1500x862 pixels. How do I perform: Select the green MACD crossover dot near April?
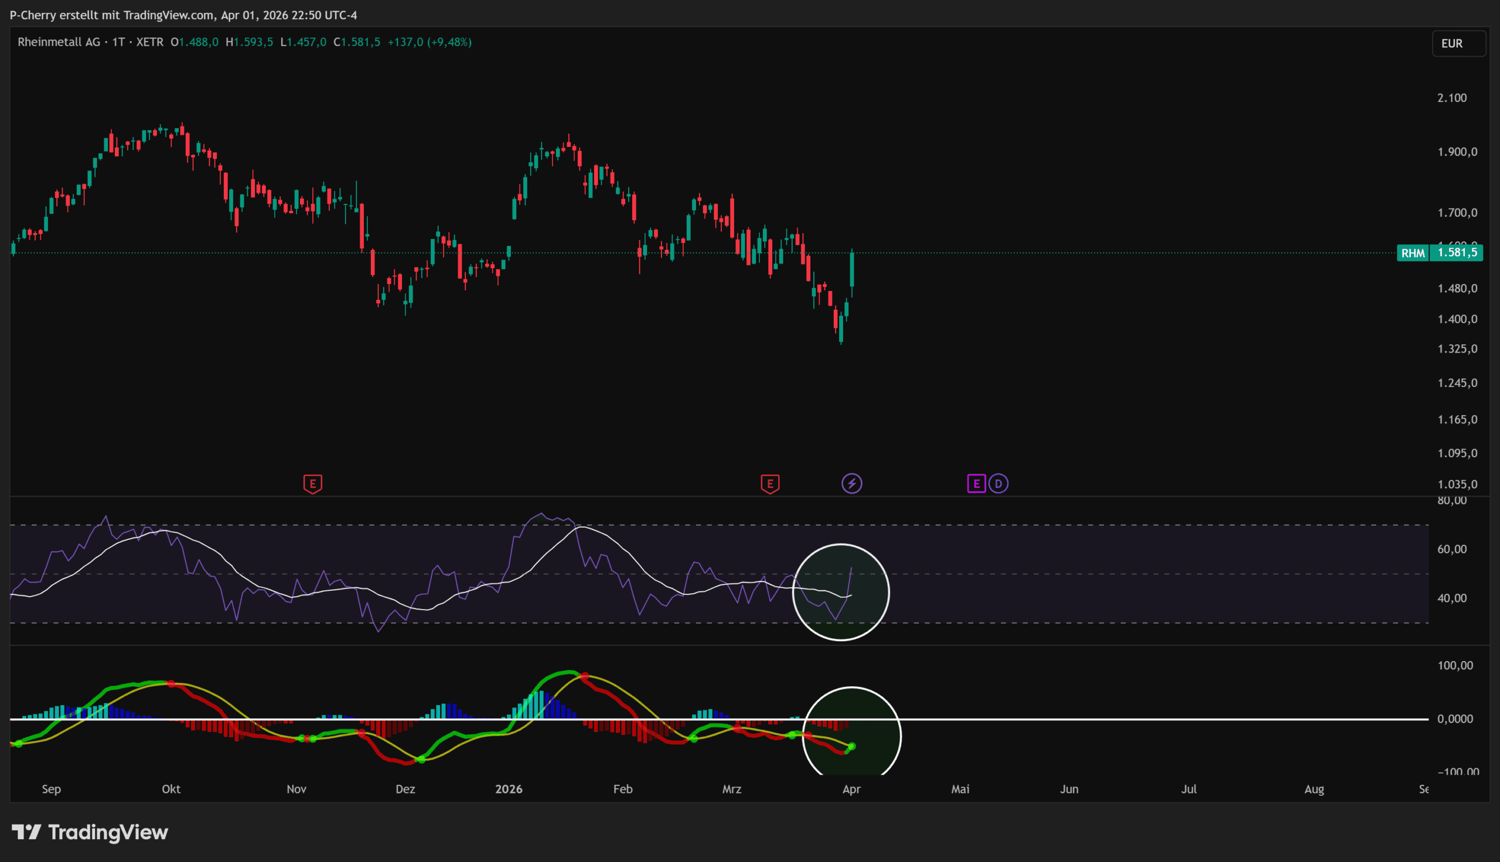[x=851, y=747]
